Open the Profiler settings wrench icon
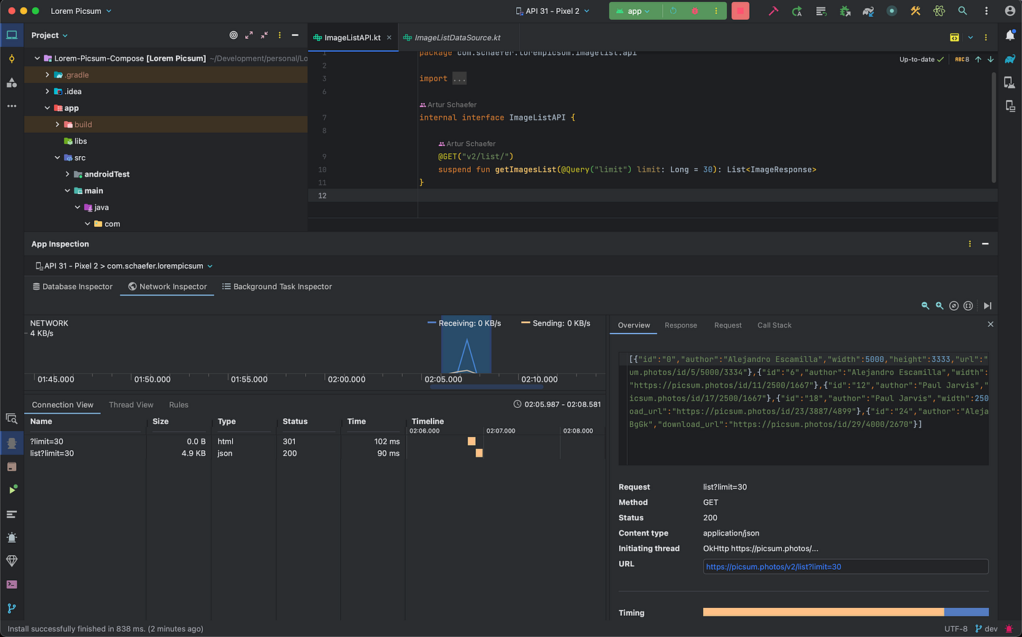Screen dimensions: 1022x637 pos(915,11)
